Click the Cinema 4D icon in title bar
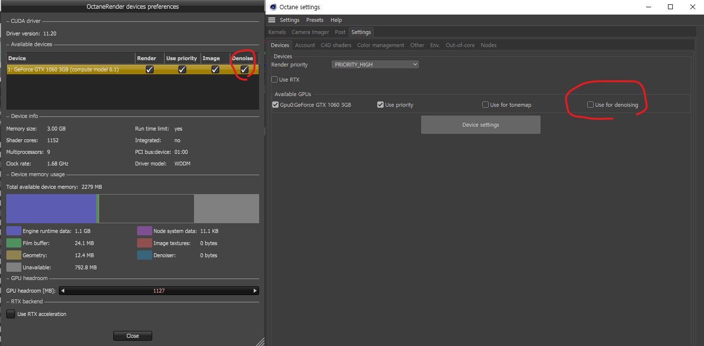This screenshot has width=704, height=346. coord(273,7)
